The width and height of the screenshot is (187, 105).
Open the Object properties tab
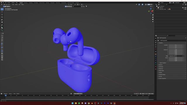point(156,54)
